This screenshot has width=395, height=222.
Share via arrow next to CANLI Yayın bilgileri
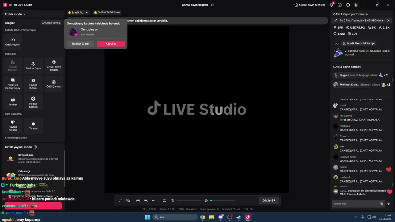pos(212,5)
